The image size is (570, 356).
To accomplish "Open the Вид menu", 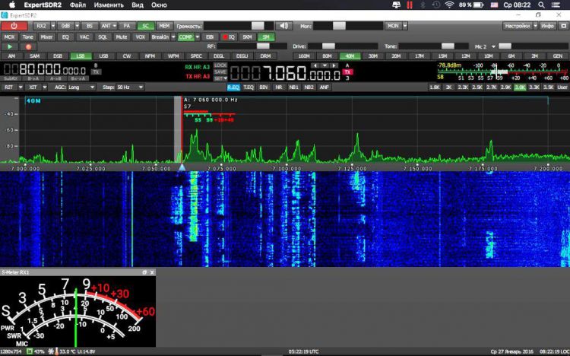I will point(138,5).
